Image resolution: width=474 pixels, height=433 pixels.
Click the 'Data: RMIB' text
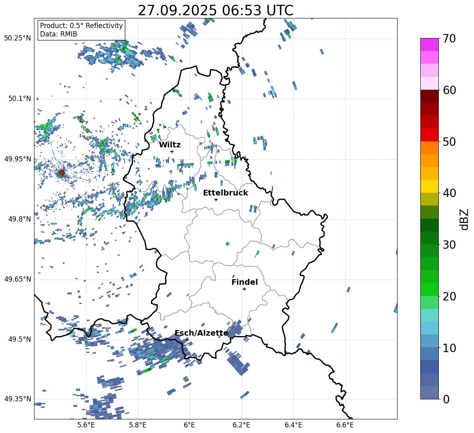pyautogui.click(x=58, y=34)
